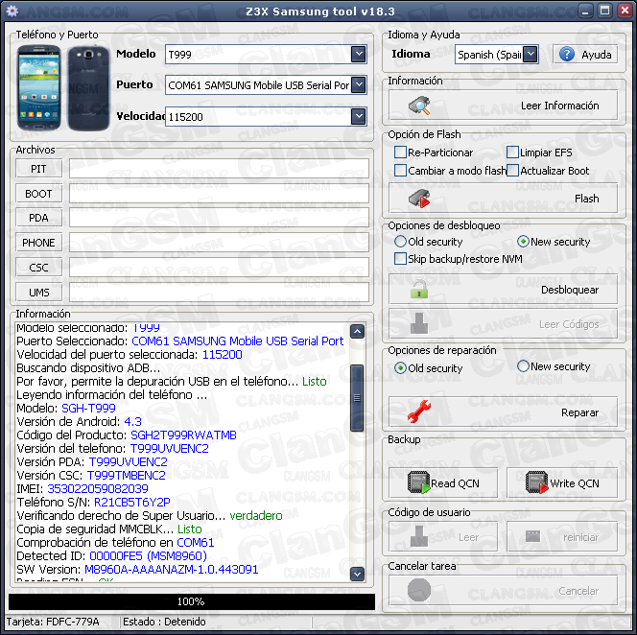Click the PDA file path field
Image resolution: width=637 pixels, height=635 pixels.
point(219,218)
